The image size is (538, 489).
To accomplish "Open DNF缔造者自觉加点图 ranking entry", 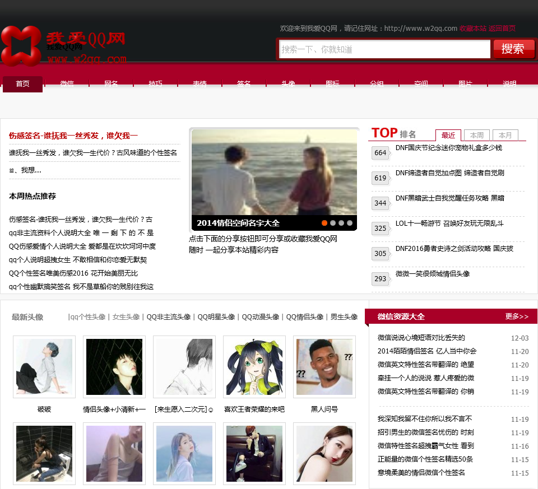I will coord(450,173).
